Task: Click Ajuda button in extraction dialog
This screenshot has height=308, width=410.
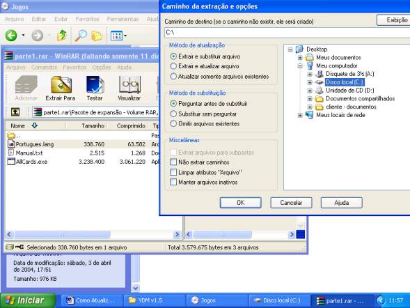Action: point(342,203)
